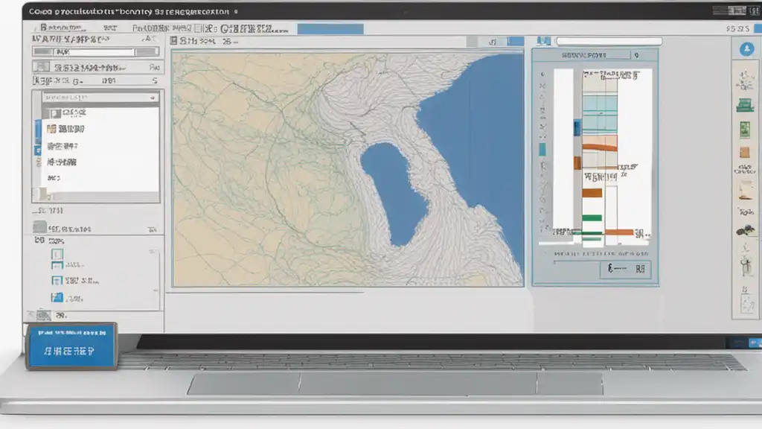Switch to the blue highlighted tab in toolbar
The height and width of the screenshot is (429, 762).
pyautogui.click(x=330, y=29)
